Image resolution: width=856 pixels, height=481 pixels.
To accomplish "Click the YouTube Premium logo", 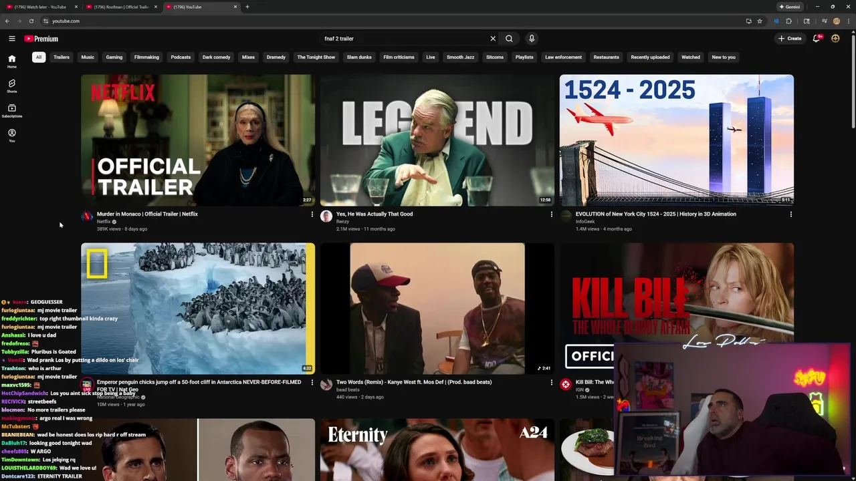I will [41, 39].
